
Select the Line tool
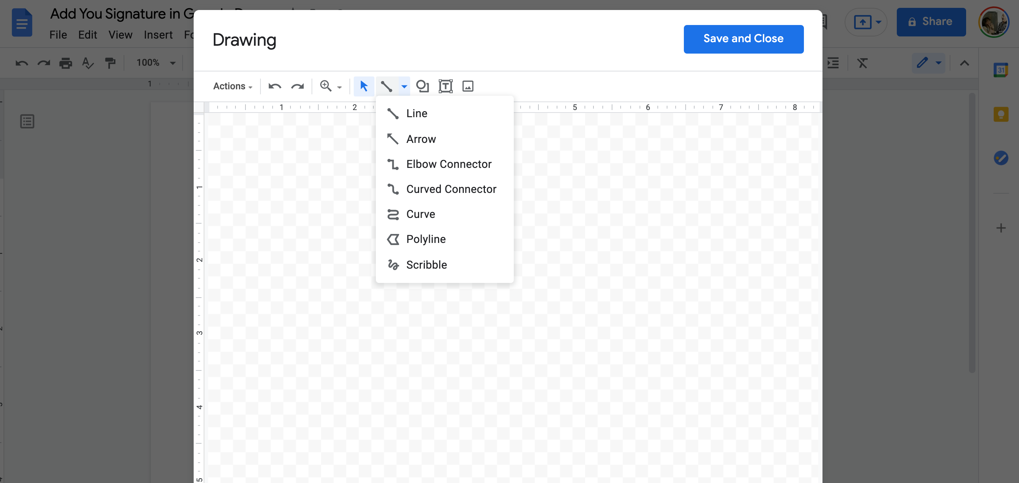(x=417, y=113)
